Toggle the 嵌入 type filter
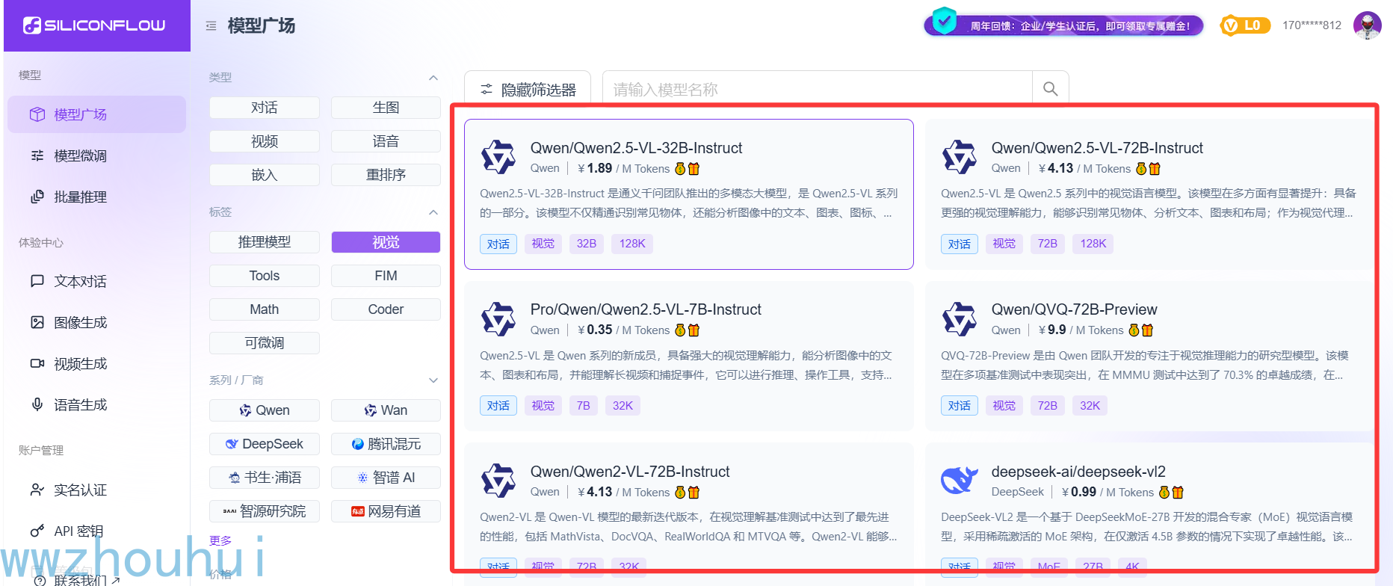Image resolution: width=1393 pixels, height=586 pixels. [x=265, y=175]
